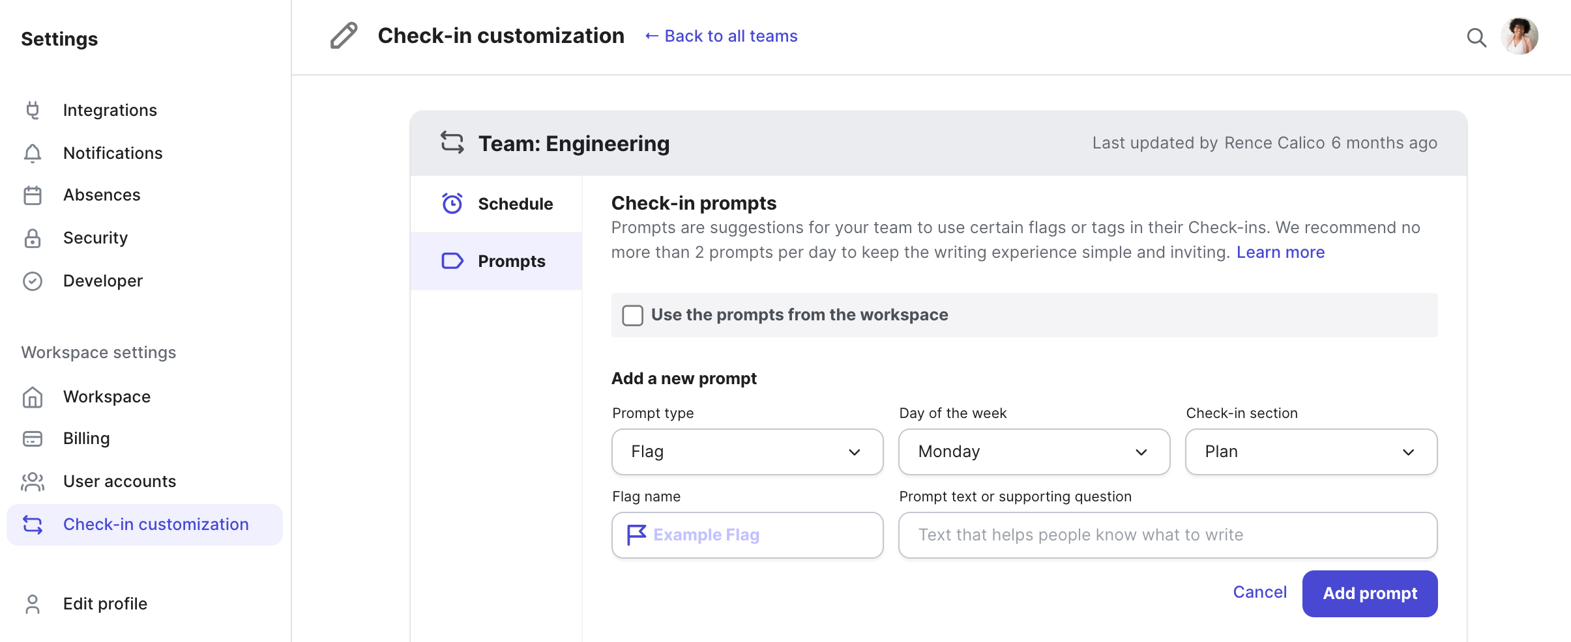Image resolution: width=1571 pixels, height=642 pixels.
Task: Click the Team: Engineering heading
Action: [x=574, y=143]
